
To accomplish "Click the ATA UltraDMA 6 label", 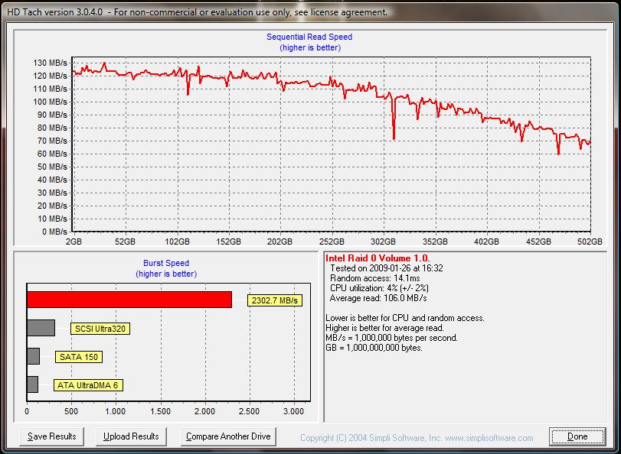I will 90,385.
